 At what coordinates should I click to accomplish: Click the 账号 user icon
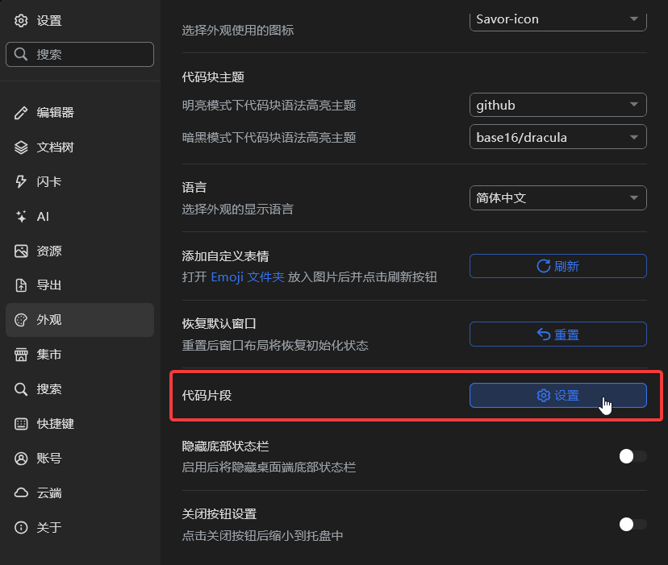click(21, 458)
